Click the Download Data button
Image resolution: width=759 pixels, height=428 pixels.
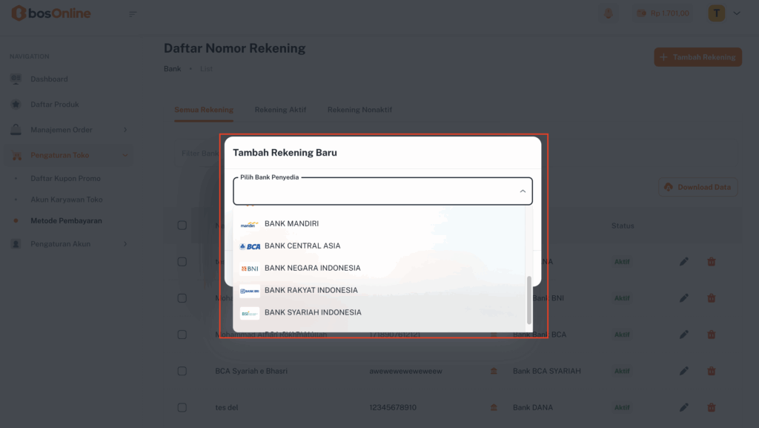[697, 187]
